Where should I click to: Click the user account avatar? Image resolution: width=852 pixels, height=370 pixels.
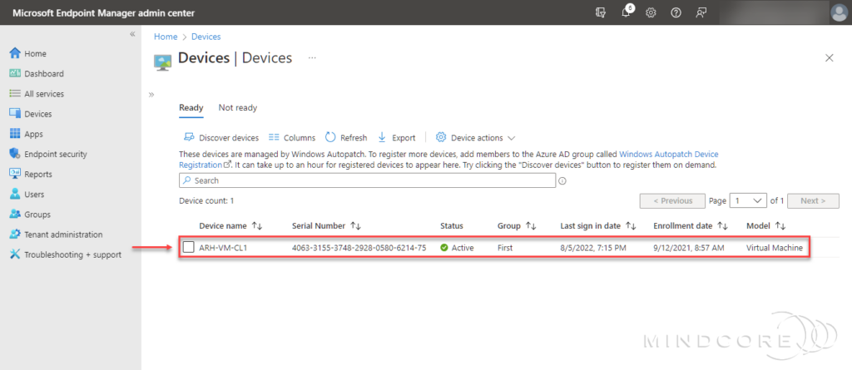pos(839,12)
